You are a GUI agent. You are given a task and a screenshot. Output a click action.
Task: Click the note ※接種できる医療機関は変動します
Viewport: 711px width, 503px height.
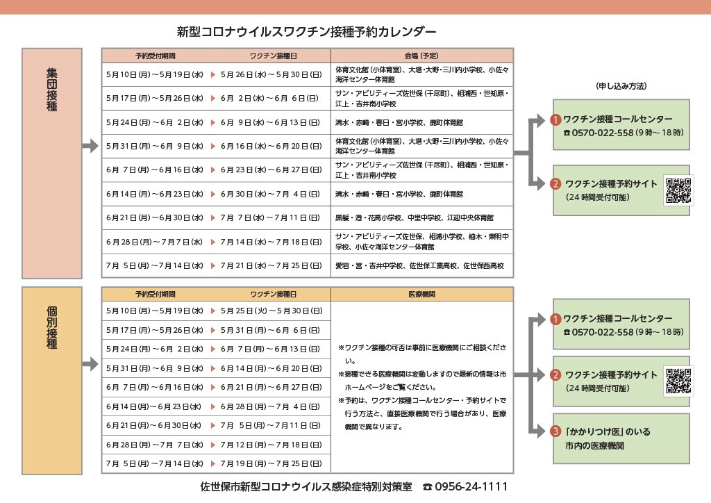[x=422, y=381]
